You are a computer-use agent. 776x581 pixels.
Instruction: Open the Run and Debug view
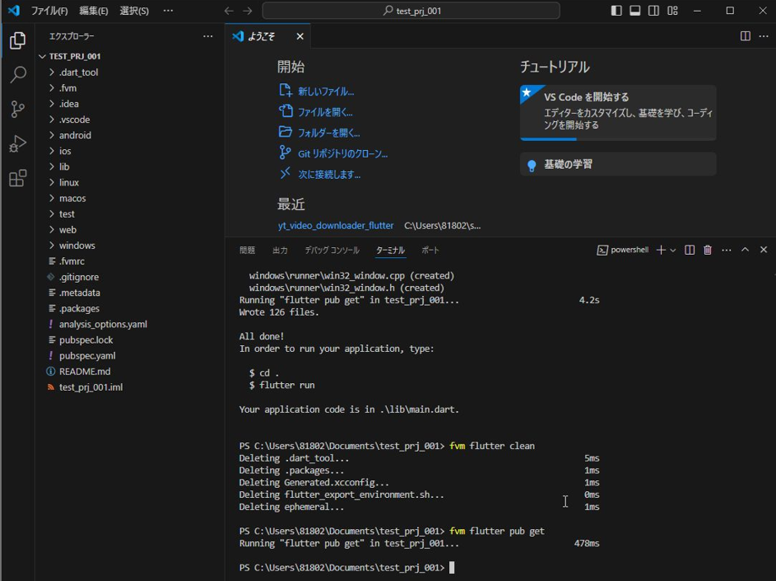[x=18, y=143]
